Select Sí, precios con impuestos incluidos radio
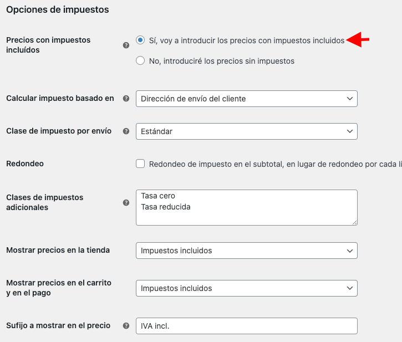 pyautogui.click(x=140, y=40)
